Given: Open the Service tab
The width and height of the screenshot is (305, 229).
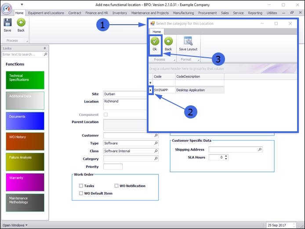Looking at the screenshot, I should [238, 13].
